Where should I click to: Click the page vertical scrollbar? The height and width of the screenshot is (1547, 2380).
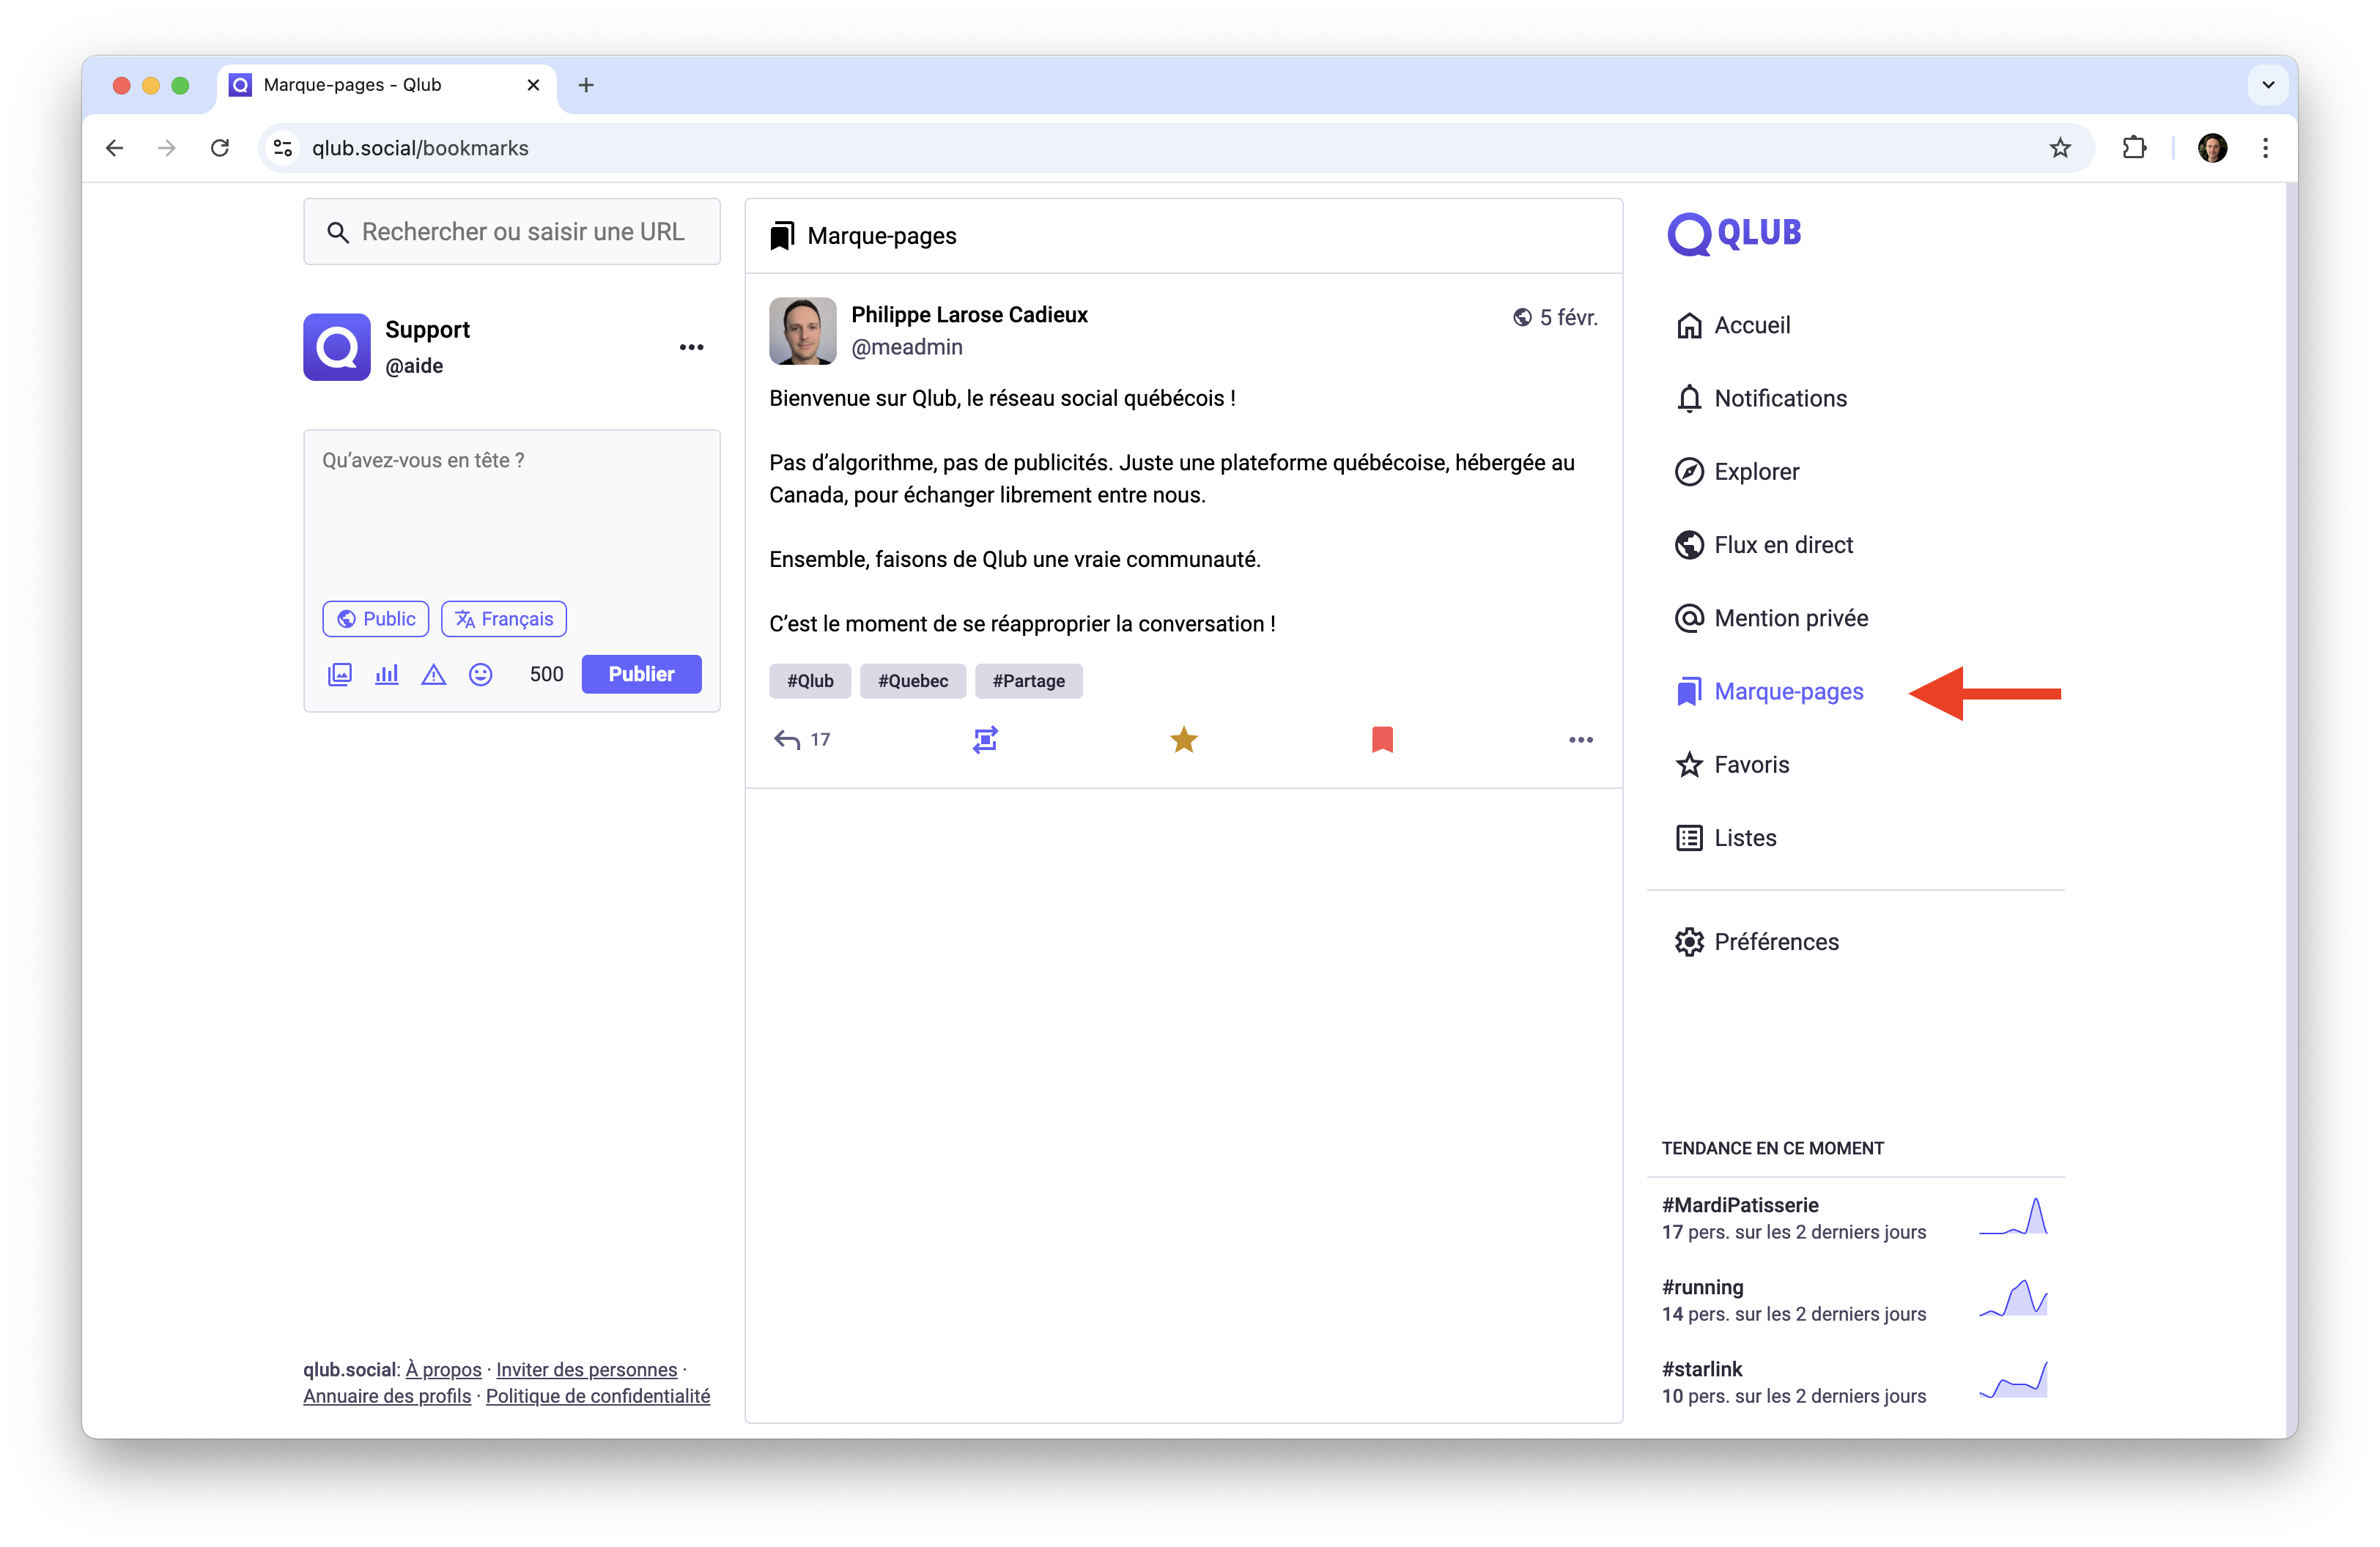(2291, 809)
